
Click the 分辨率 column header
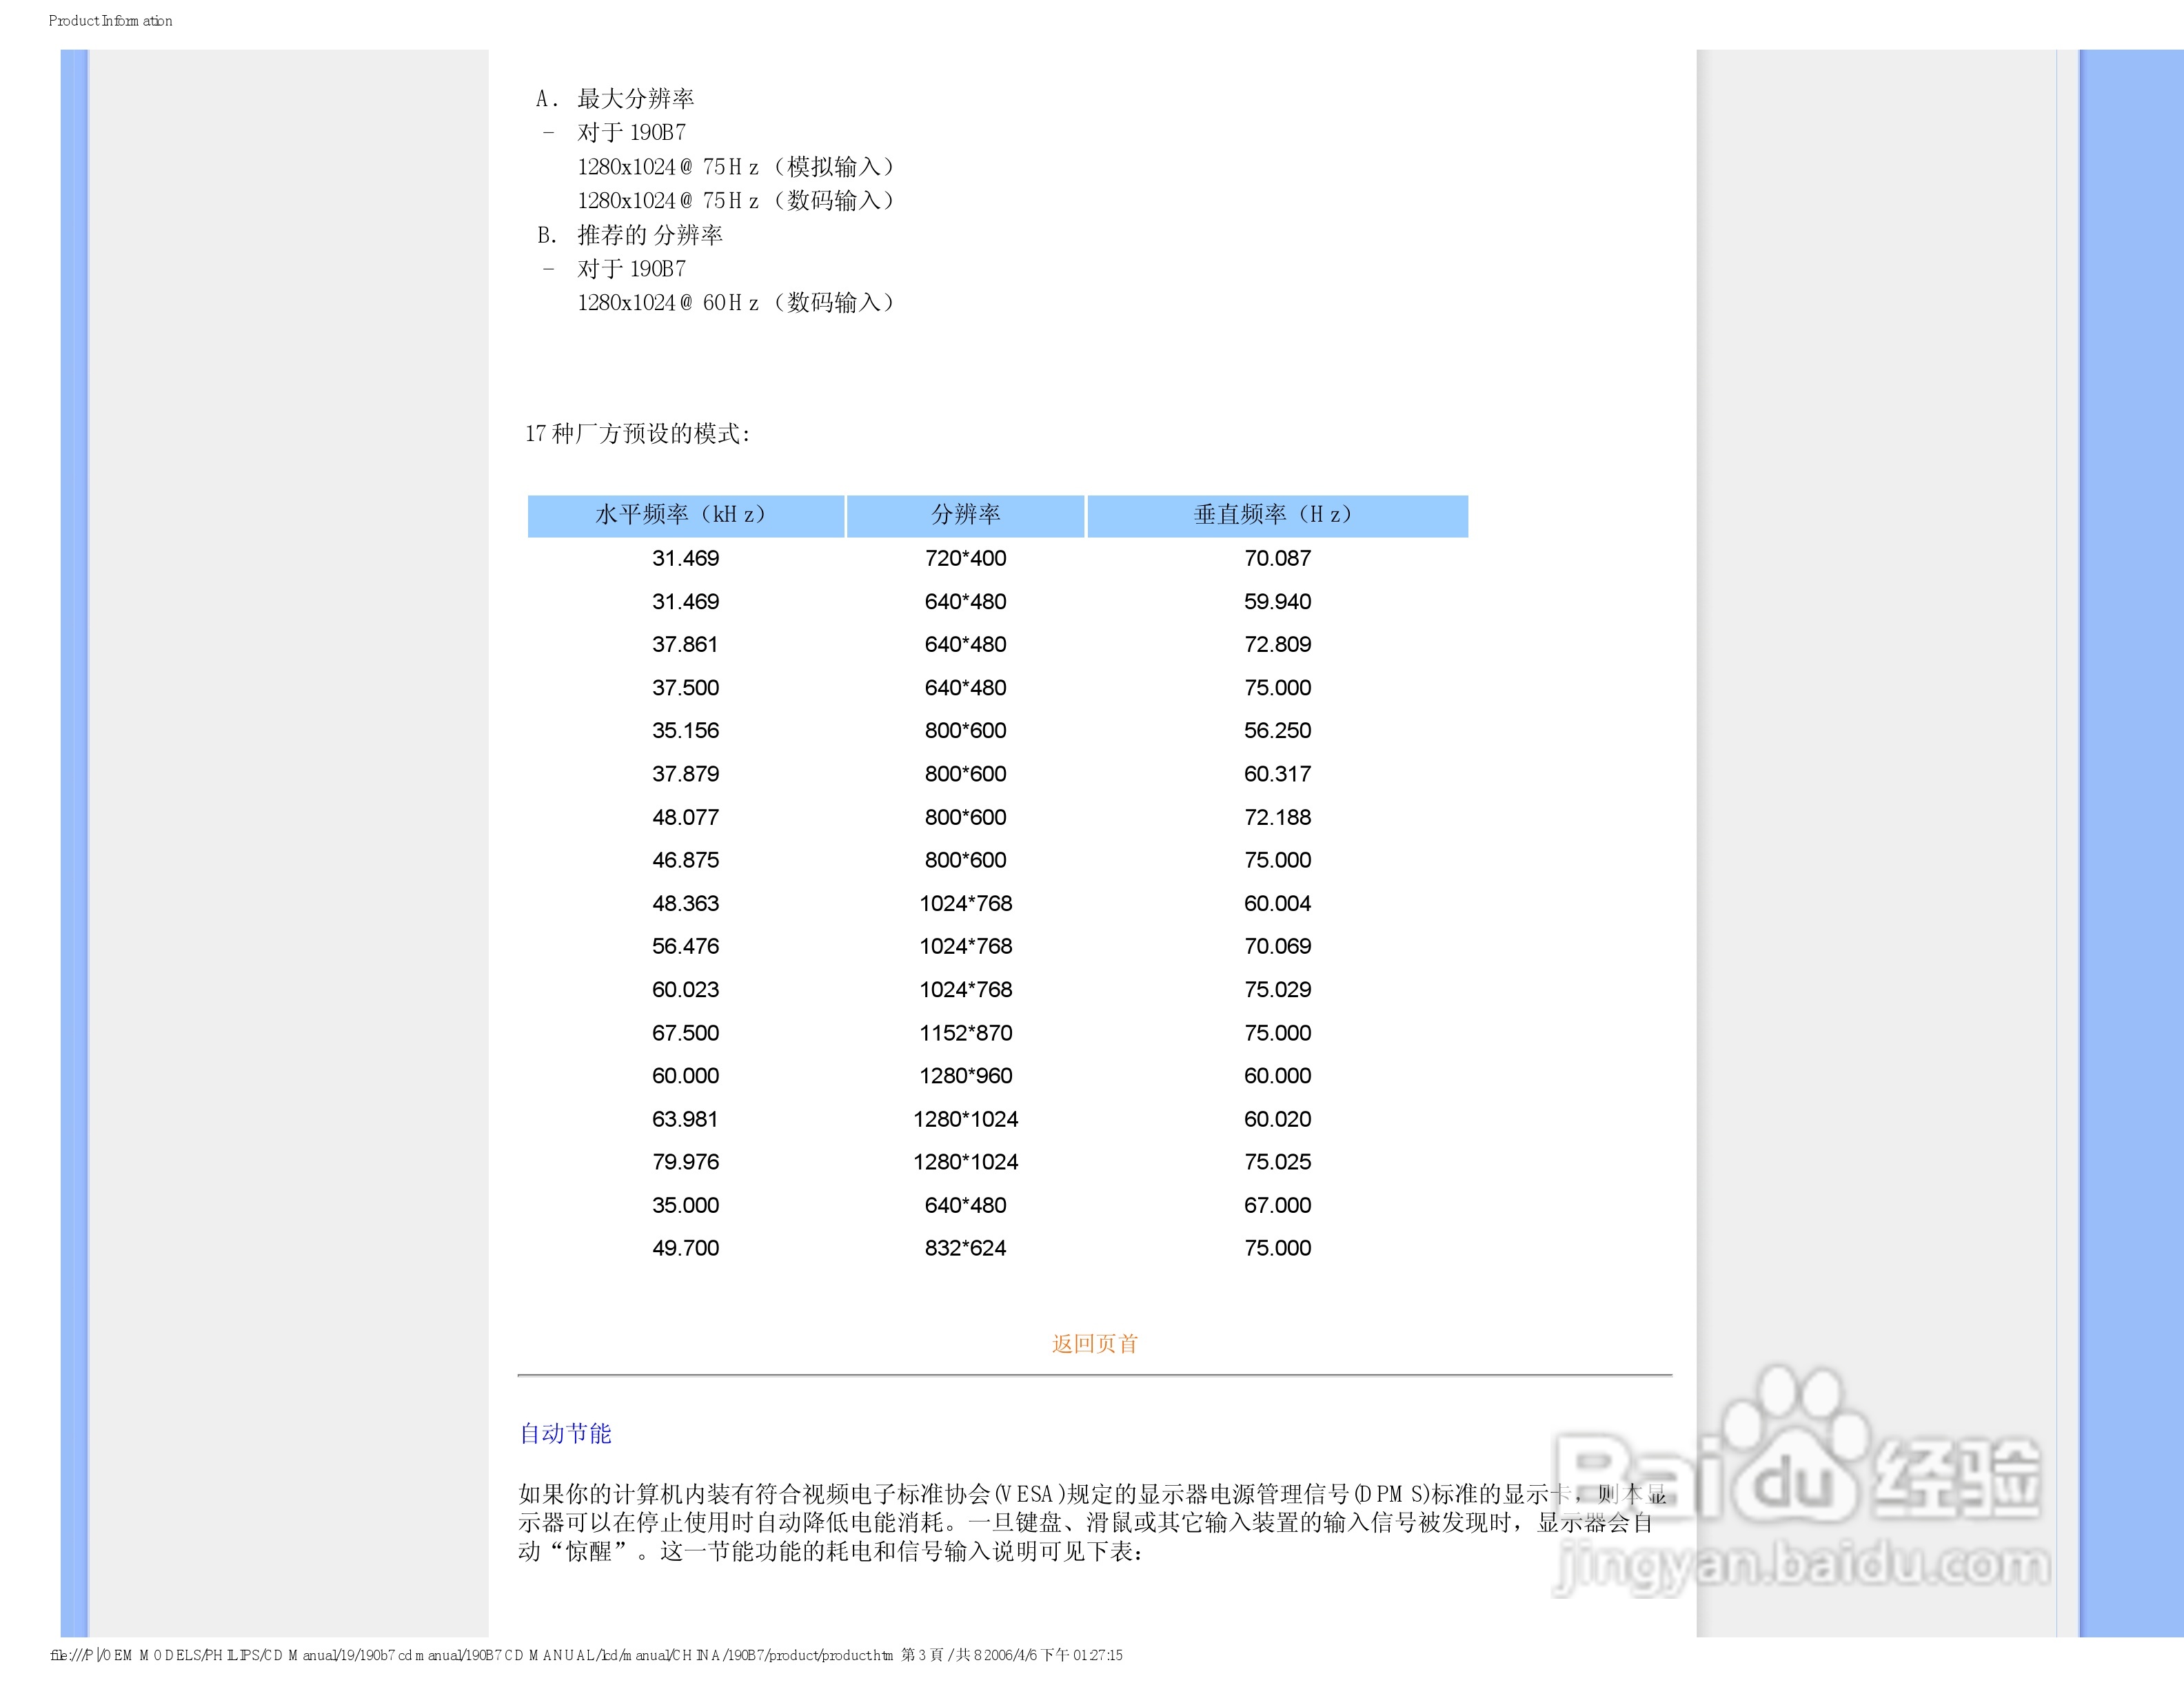click(x=965, y=515)
